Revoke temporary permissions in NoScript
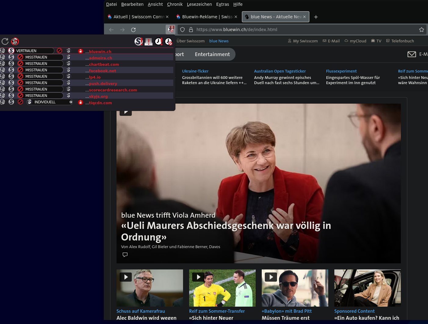Screen dimensions: 428x324 (x=168, y=41)
